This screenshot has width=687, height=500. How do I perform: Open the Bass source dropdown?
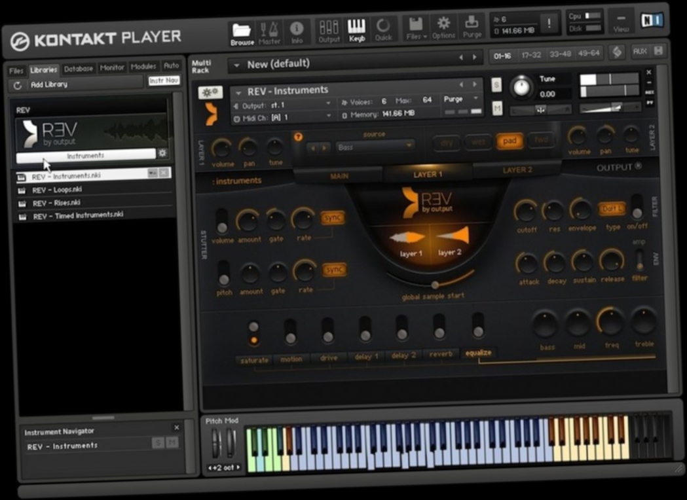pos(374,147)
